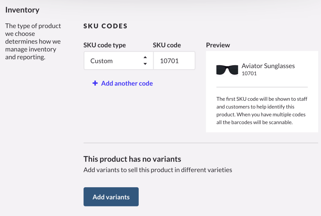The height and width of the screenshot is (216, 321).
Task: Click the Aviator Sunglasses product name in Preview
Action: click(x=268, y=66)
